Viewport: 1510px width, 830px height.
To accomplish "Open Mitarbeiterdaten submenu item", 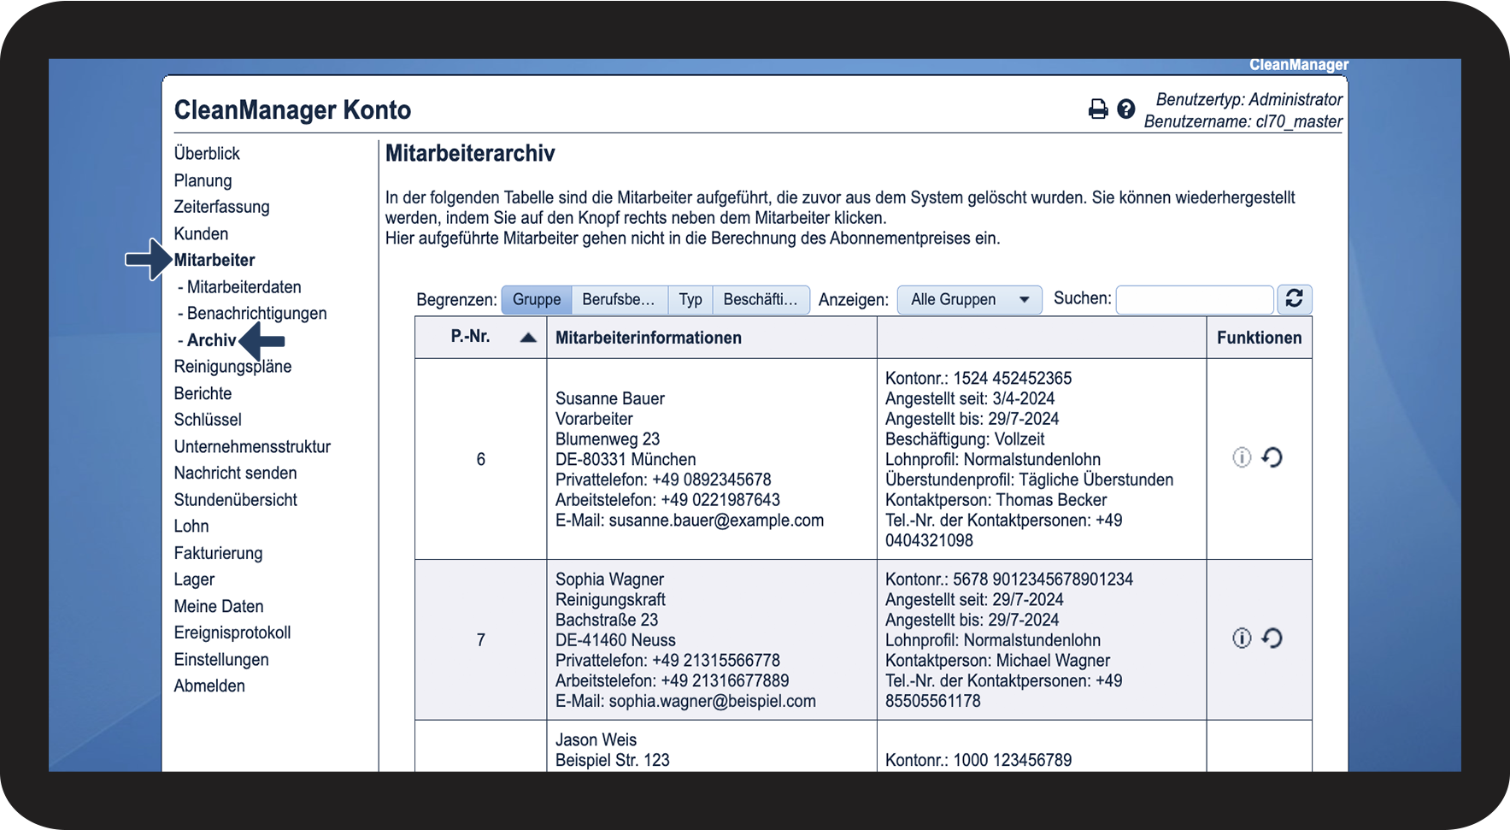I will [244, 287].
